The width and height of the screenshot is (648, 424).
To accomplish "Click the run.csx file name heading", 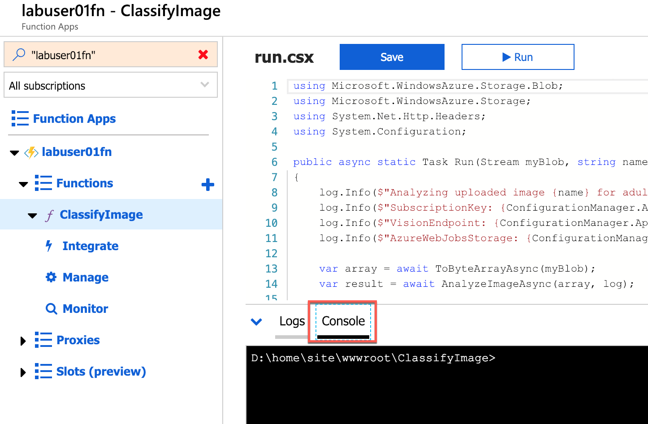I will point(284,57).
